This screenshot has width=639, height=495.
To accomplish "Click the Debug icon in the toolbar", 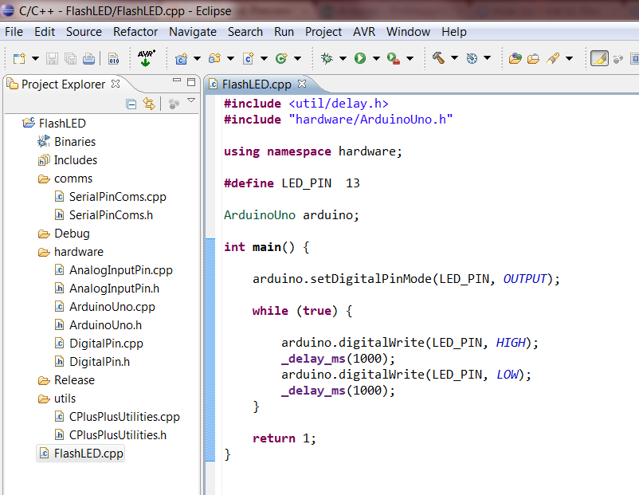I will 328,58.
